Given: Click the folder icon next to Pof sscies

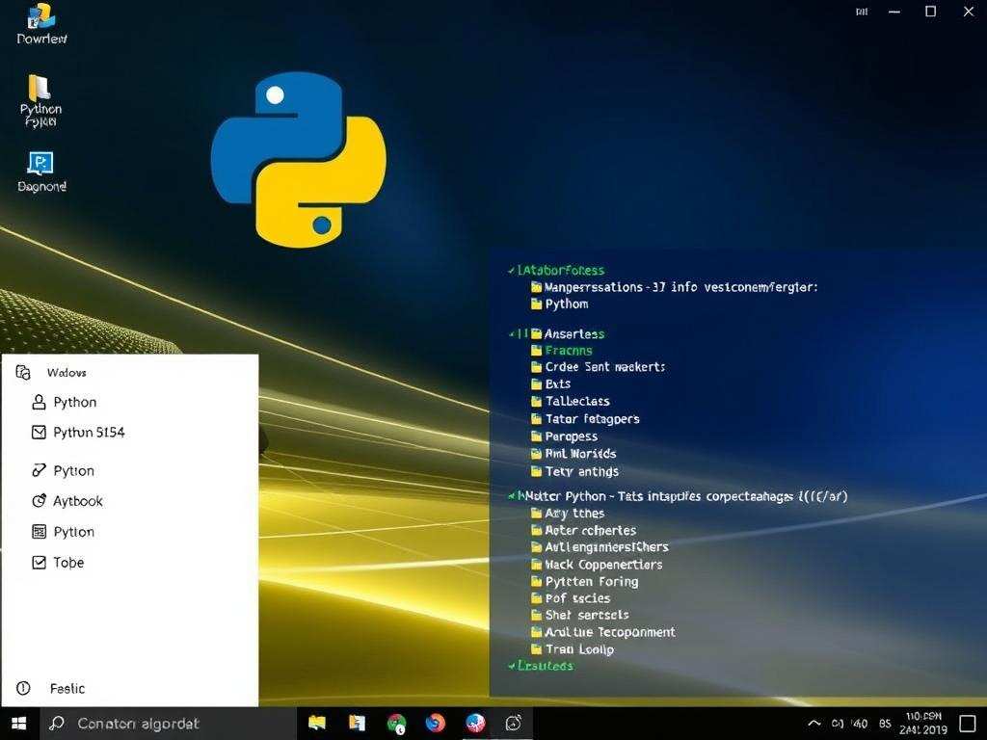Looking at the screenshot, I should coord(536,597).
